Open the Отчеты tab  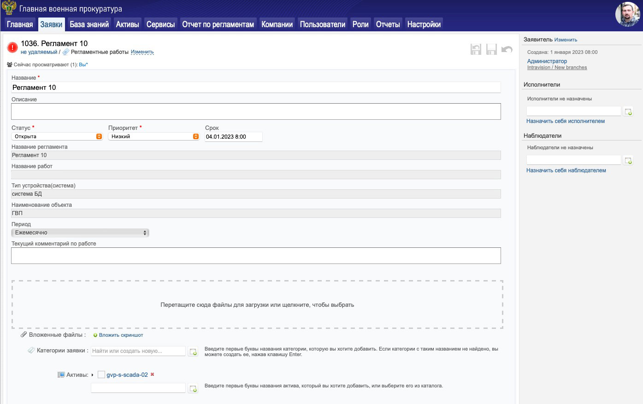click(x=388, y=24)
